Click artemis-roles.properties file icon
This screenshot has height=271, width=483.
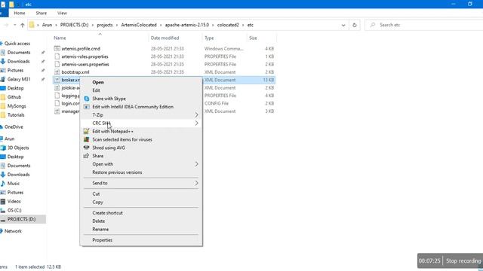[x=57, y=56]
